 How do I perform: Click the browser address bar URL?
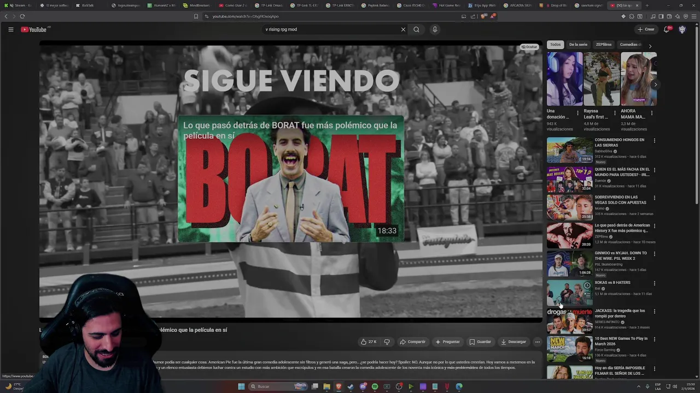246,16
